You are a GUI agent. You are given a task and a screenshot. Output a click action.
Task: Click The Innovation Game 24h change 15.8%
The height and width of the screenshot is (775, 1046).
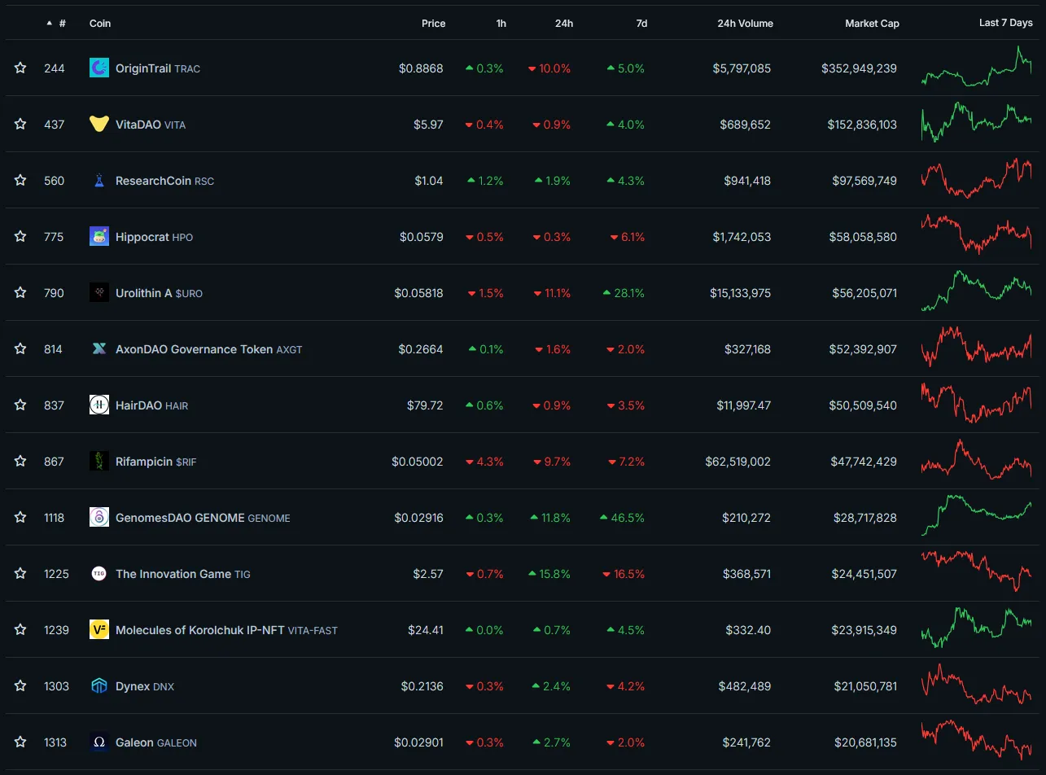pyautogui.click(x=549, y=574)
